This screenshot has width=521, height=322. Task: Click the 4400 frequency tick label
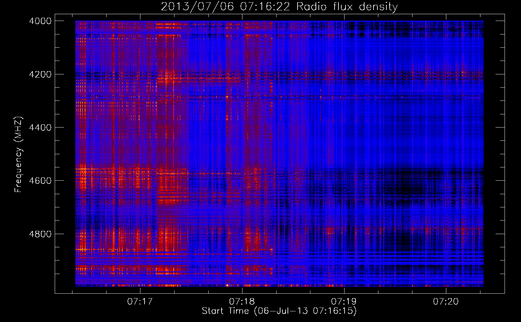(x=40, y=128)
